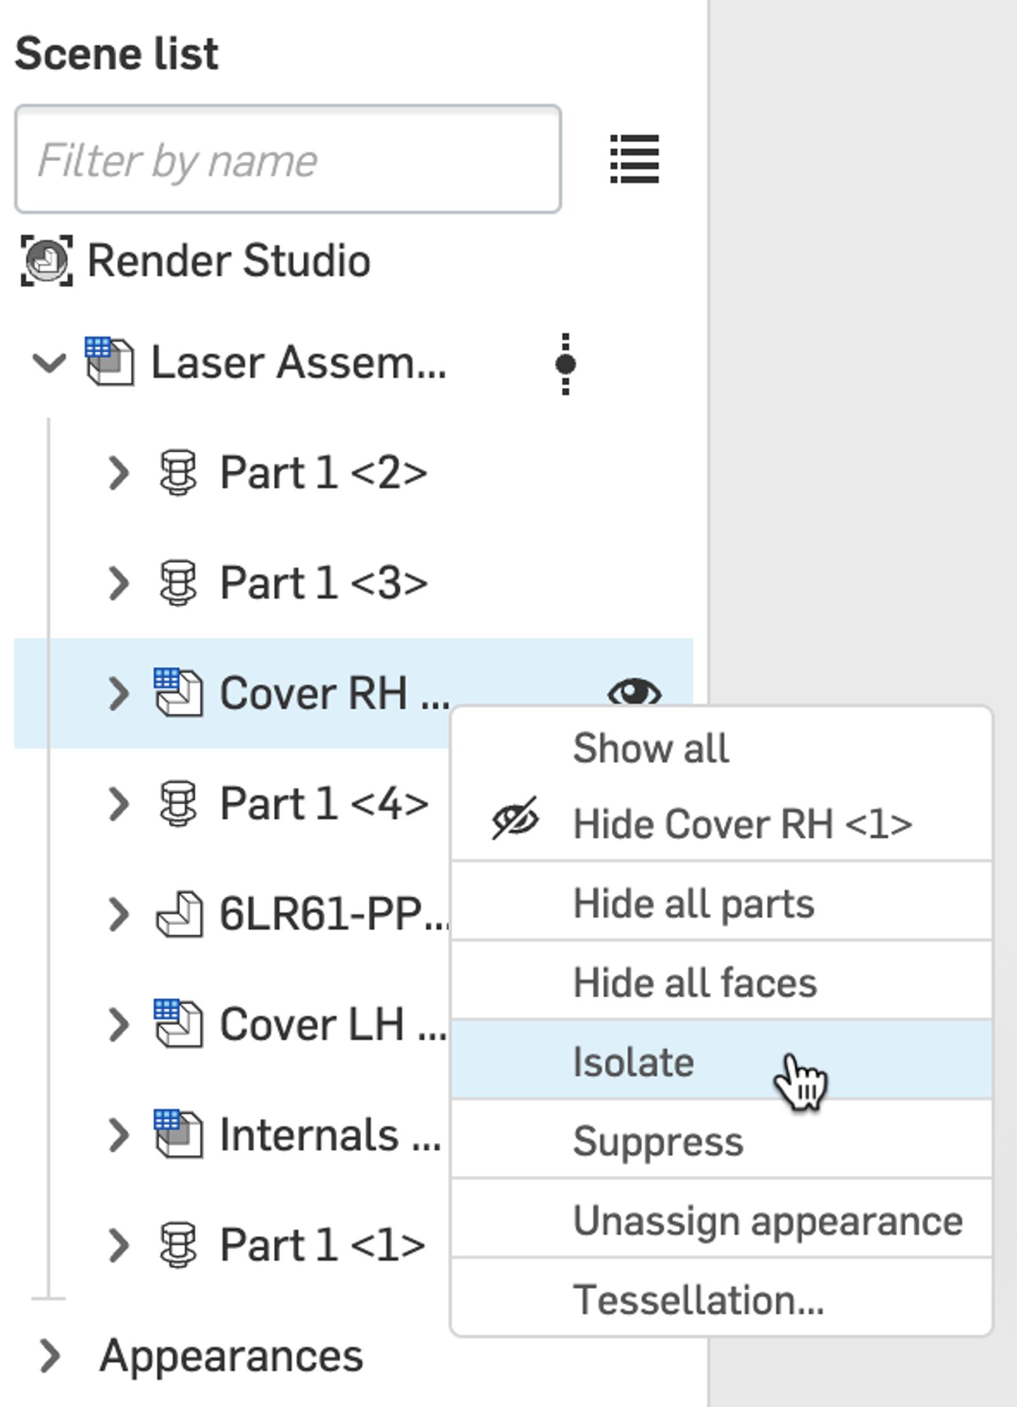Toggle visibility eye for Cover RH
1017x1407 pixels.
click(634, 692)
